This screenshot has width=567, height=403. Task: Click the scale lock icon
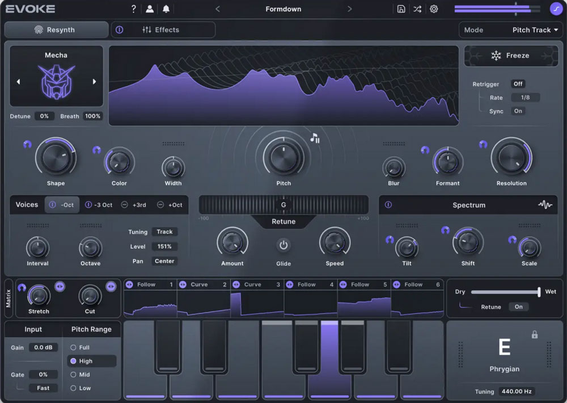click(x=534, y=335)
